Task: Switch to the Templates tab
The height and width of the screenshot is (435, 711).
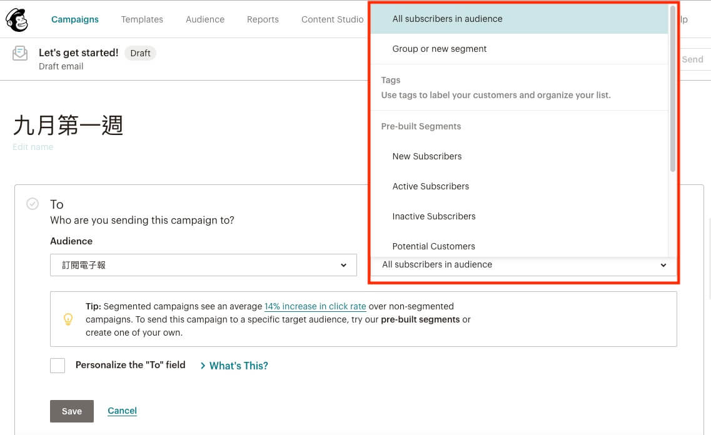Action: point(142,19)
